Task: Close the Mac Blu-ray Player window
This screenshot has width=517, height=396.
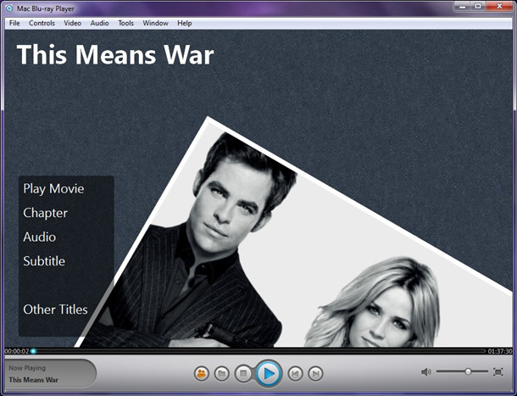Action: click(x=499, y=6)
